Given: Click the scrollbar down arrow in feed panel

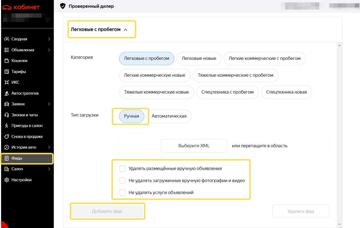Looking at the screenshot, I should (x=340, y=224).
